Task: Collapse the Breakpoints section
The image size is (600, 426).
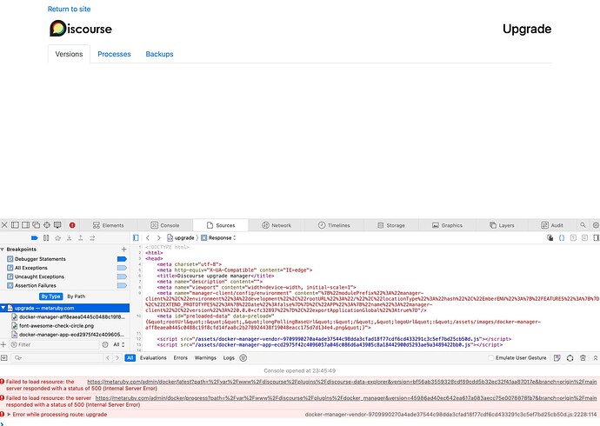Action: point(3,250)
